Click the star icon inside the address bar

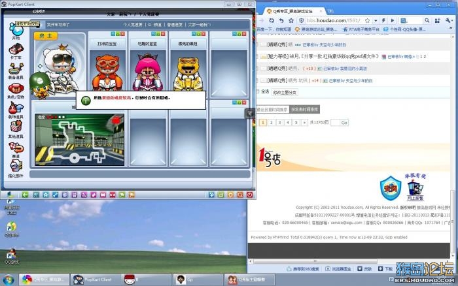coord(368,20)
